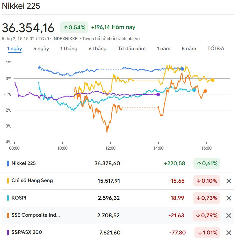Click the -18,99 change for KOSPI
The image size is (234, 241).
pos(176,198)
